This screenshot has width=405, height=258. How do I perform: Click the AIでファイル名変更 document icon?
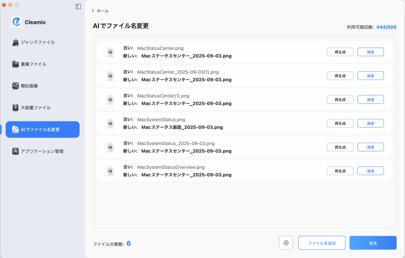(16, 129)
